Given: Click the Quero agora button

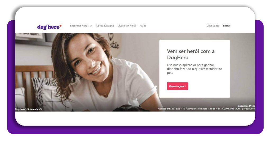Looking at the screenshot, I should coord(178,86).
